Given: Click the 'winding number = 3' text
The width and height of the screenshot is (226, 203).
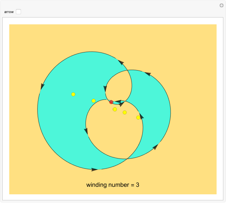Looking at the screenshot, I should (113, 185).
